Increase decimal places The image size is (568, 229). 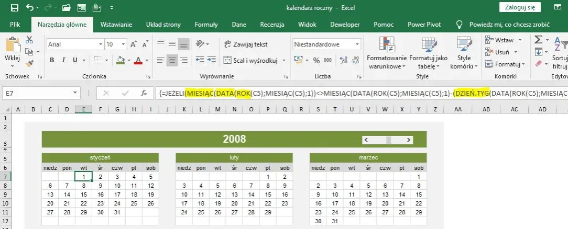[344, 60]
